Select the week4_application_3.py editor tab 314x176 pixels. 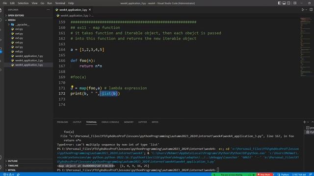[73, 10]
